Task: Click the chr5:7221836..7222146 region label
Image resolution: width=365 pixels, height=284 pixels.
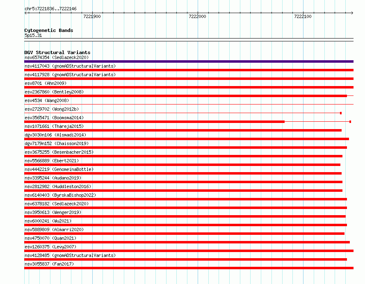Action: point(50,9)
